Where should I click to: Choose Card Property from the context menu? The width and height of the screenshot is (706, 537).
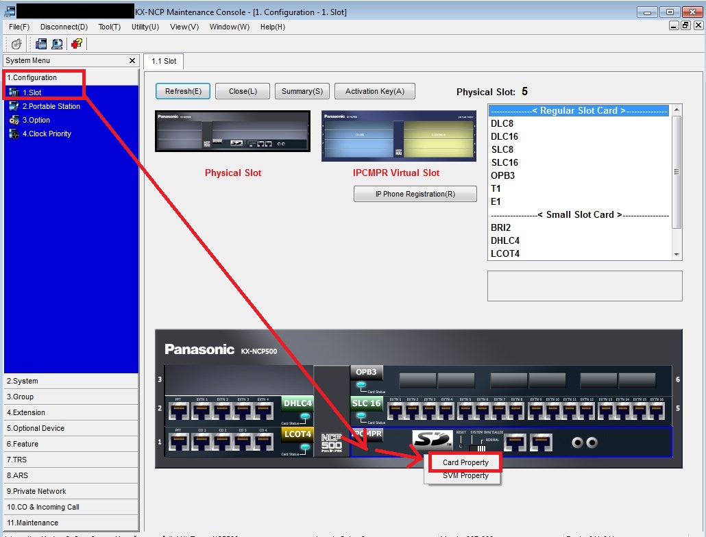465,462
